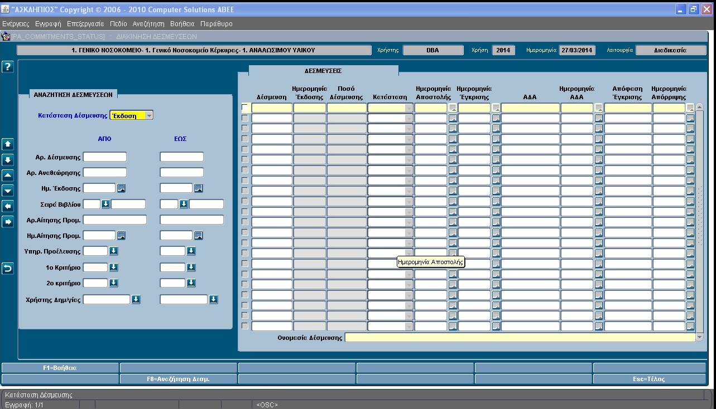This screenshot has width=716, height=409.
Task: Open calendar for Ημ.Αίτησης Προμ. ΑΠΟ
Action: 121,235
